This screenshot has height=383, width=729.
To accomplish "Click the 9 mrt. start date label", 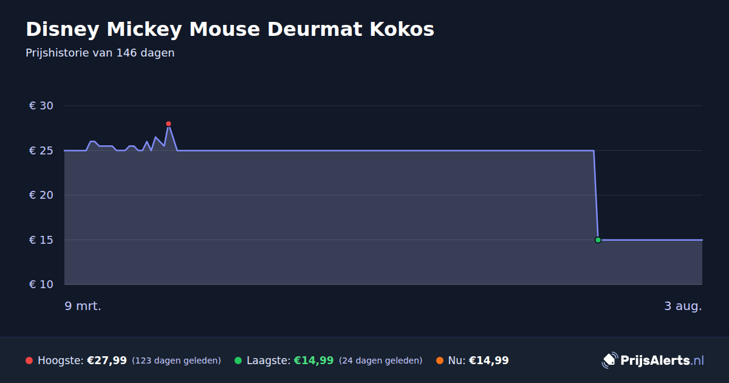I will point(83,306).
